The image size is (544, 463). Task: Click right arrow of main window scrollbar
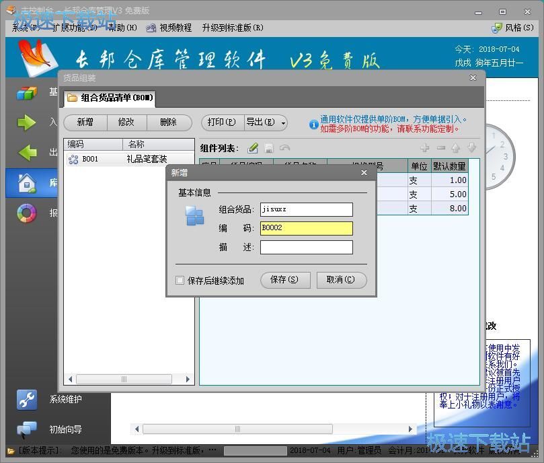pyautogui.click(x=410, y=429)
